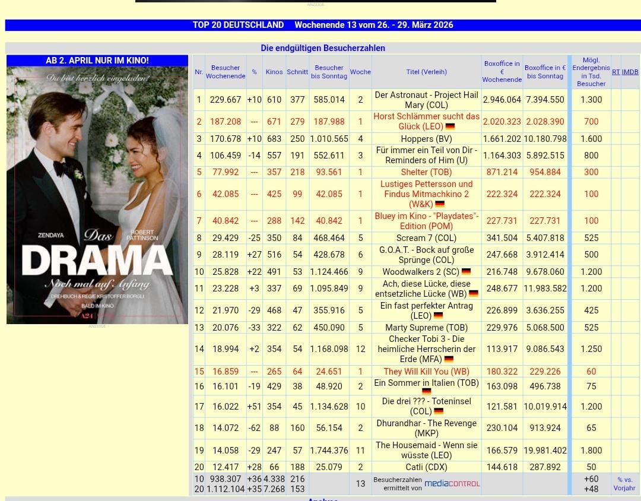Open Shelter (TOB) movie entry
This screenshot has height=501, width=641.
(x=426, y=172)
